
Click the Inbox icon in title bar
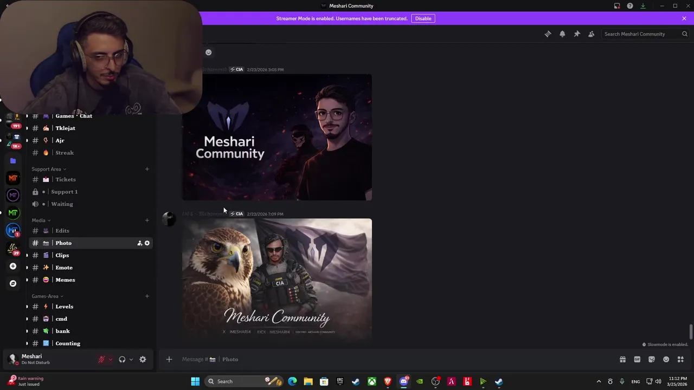[617, 6]
